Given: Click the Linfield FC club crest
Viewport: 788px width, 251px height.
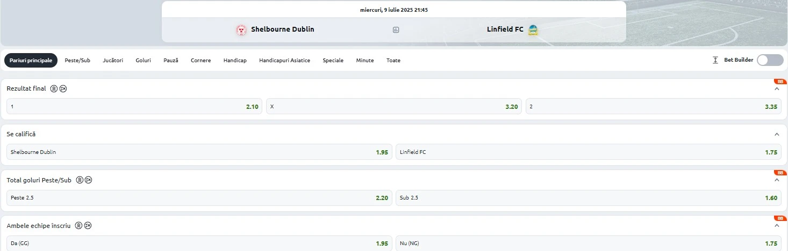Looking at the screenshot, I should click(x=533, y=30).
